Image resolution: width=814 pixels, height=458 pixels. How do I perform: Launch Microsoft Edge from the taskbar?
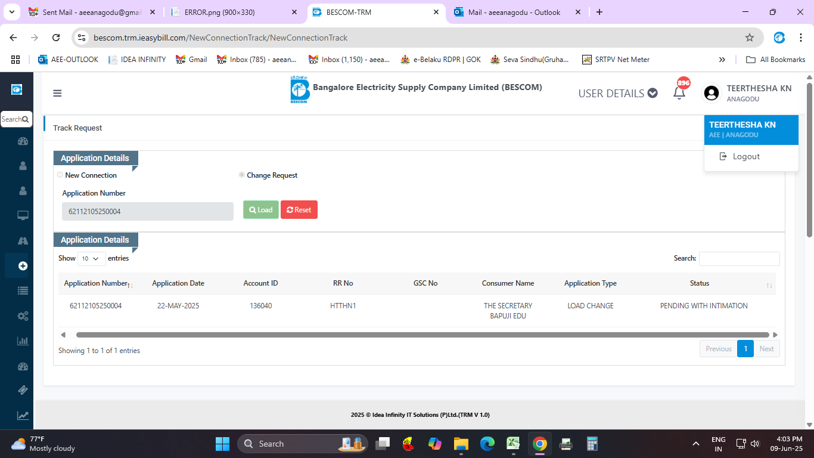[x=487, y=444]
